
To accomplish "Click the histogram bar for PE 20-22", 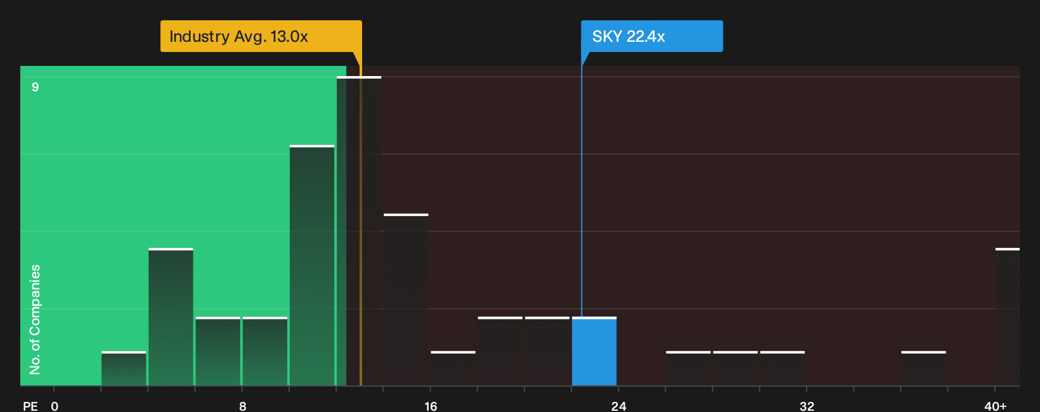I will [x=547, y=351].
